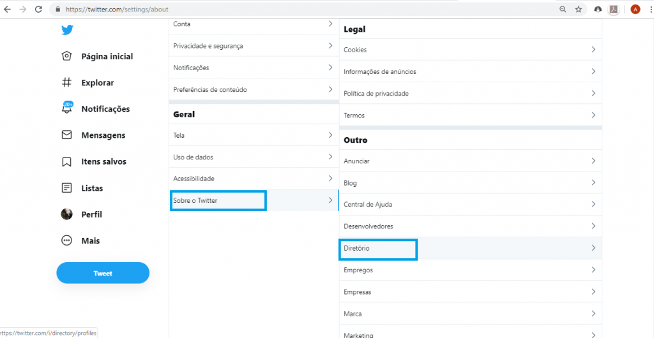Expand chevron beside Privacidade e segurança
The height and width of the screenshot is (338, 654).
pyautogui.click(x=330, y=45)
